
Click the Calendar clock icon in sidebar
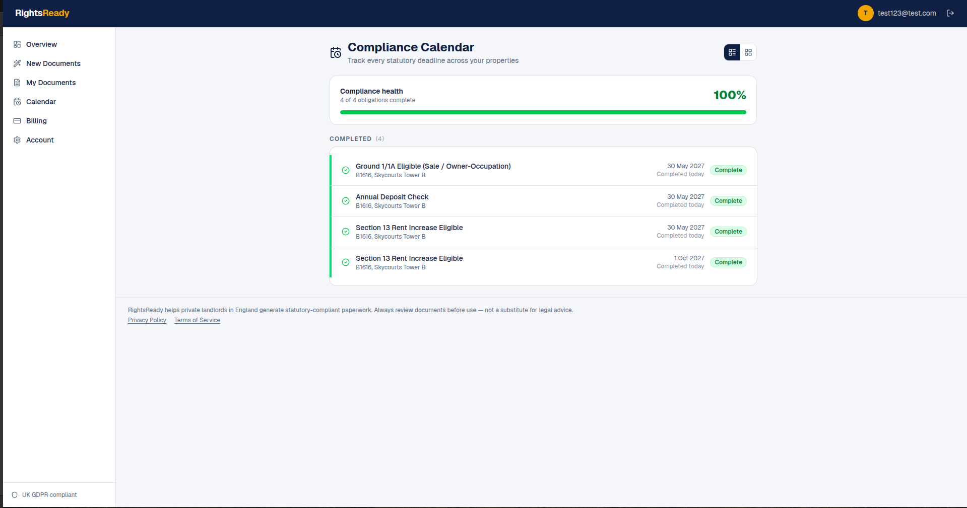17,102
